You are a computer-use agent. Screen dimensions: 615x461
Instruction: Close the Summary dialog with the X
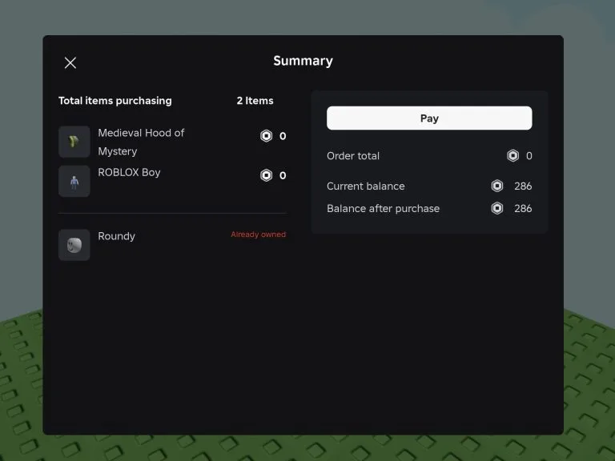(x=70, y=62)
